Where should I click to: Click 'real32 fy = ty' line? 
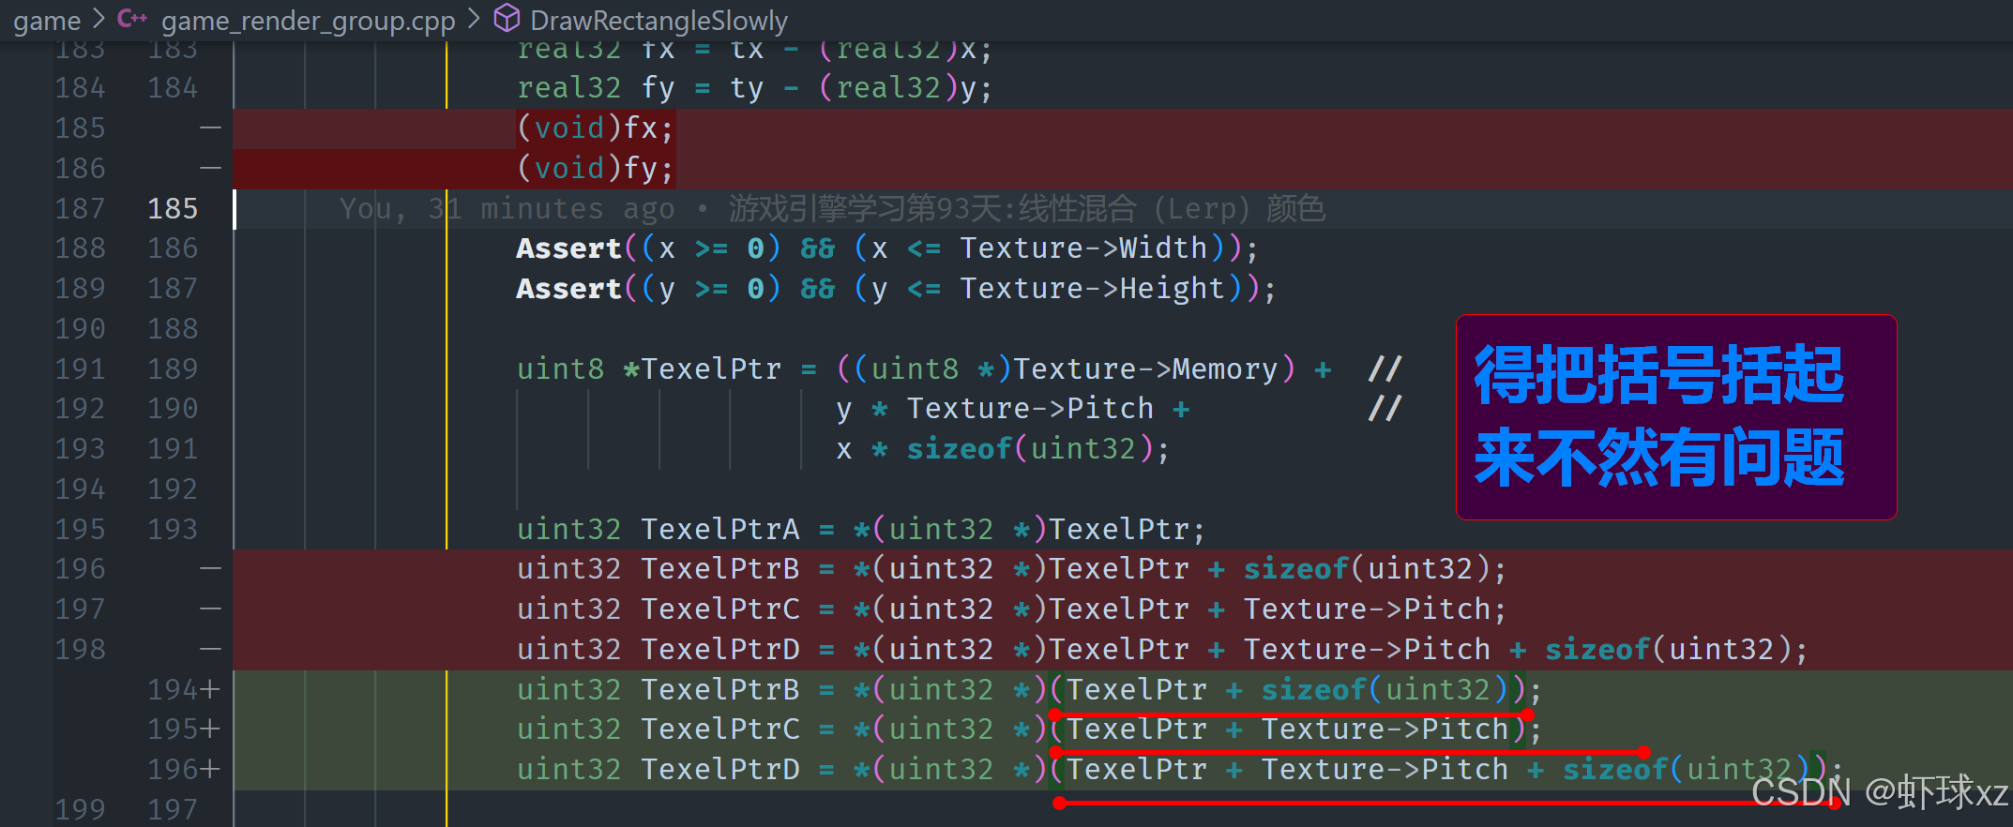pyautogui.click(x=754, y=89)
